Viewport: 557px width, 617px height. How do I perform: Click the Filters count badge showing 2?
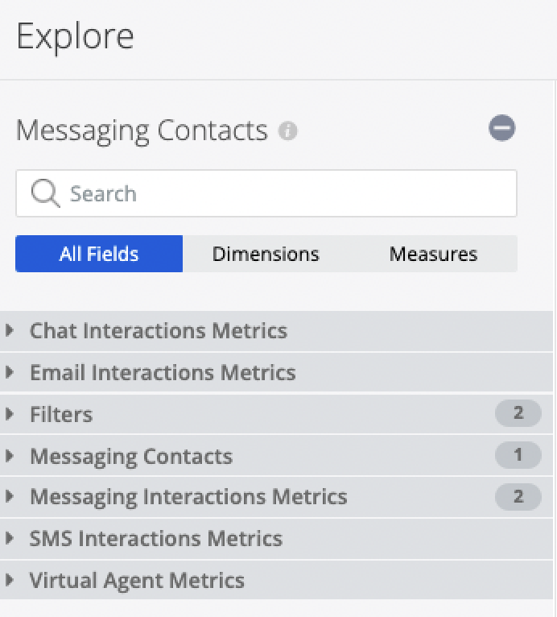click(x=518, y=414)
